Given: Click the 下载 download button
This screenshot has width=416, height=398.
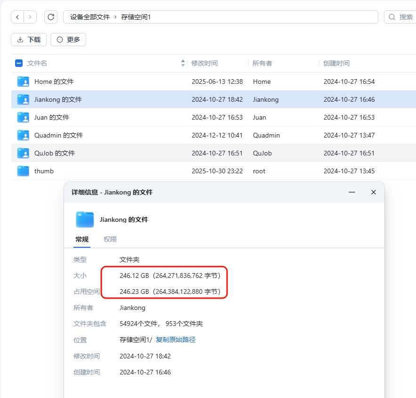Looking at the screenshot, I should click(29, 40).
